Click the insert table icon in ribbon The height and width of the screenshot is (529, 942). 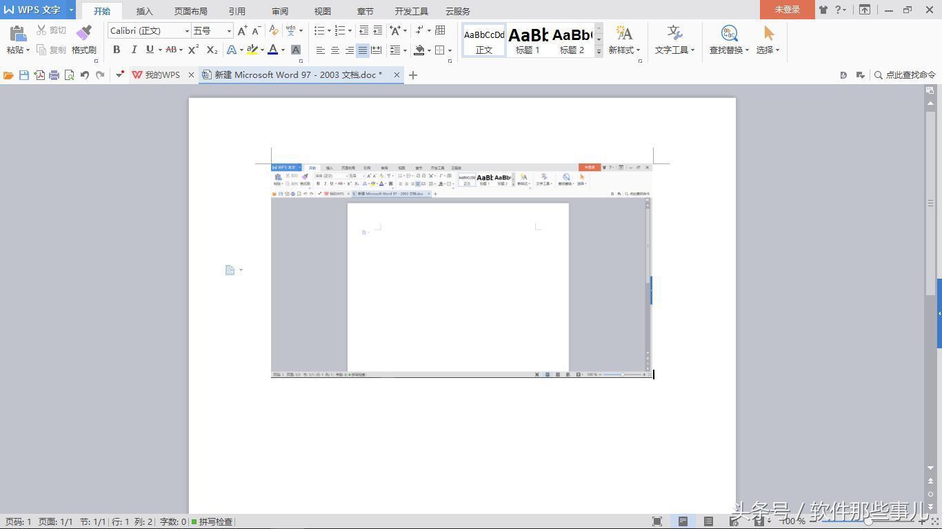coord(440,30)
